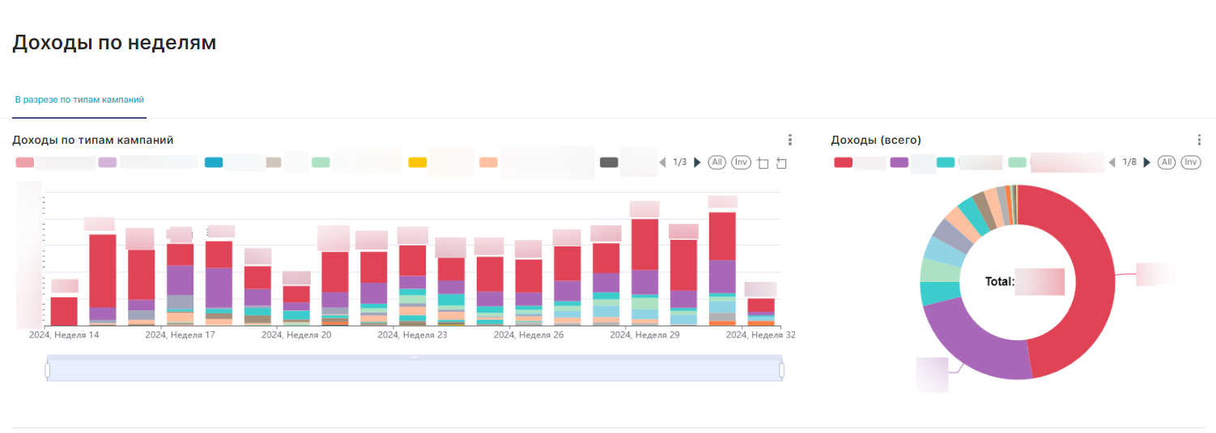Open the Доходы по типам кампаний chart options menu

click(x=790, y=140)
